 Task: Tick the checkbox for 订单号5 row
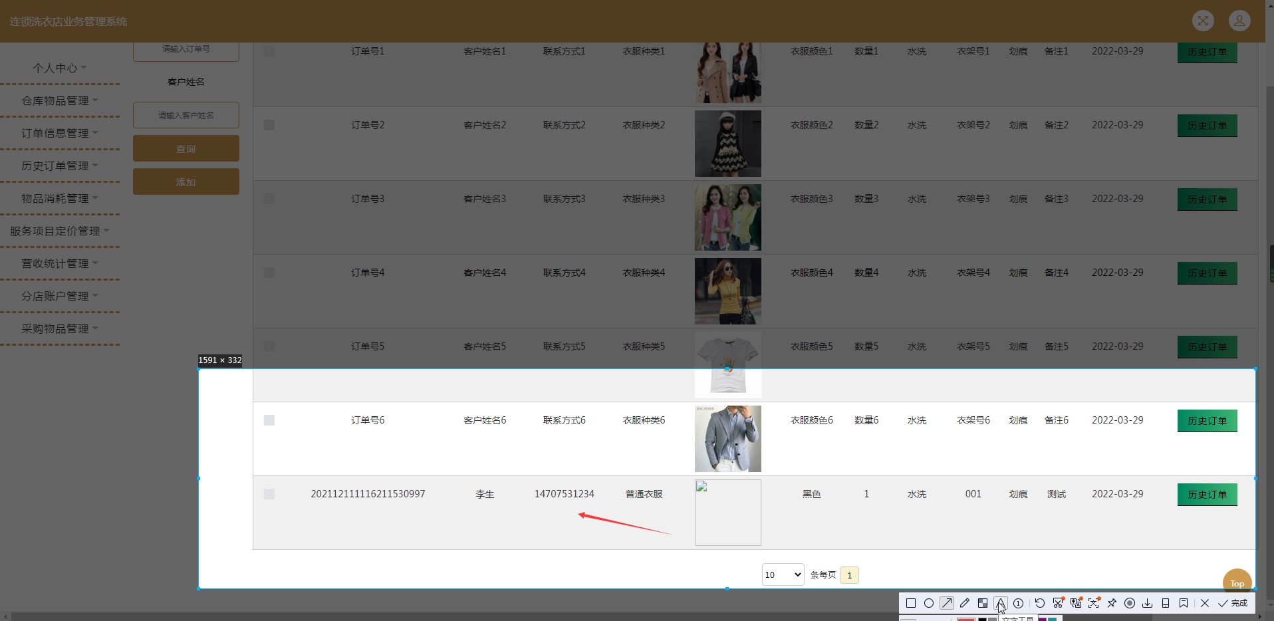coord(269,346)
